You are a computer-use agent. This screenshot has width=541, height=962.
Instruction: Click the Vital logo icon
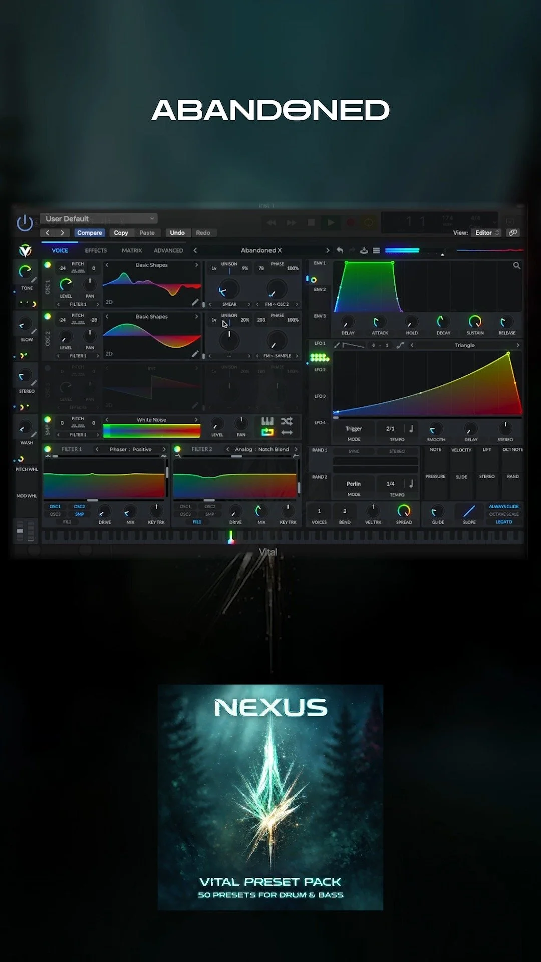tap(25, 250)
